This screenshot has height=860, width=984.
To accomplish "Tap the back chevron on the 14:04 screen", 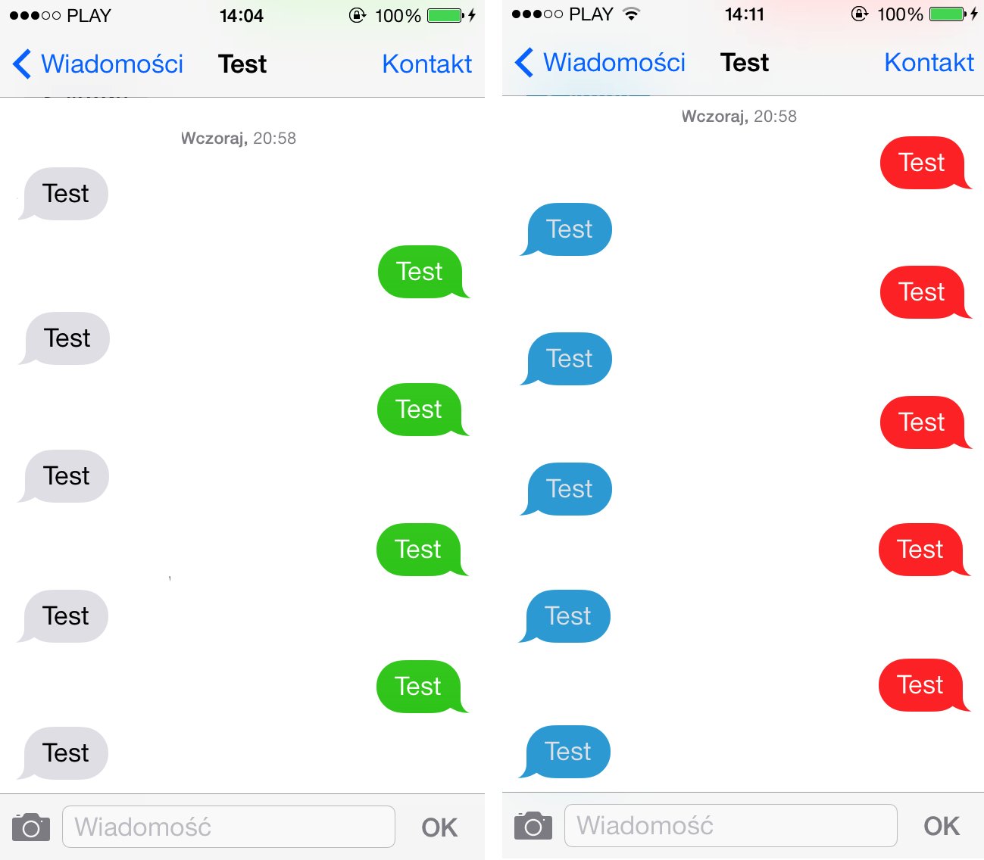I will tap(22, 64).
